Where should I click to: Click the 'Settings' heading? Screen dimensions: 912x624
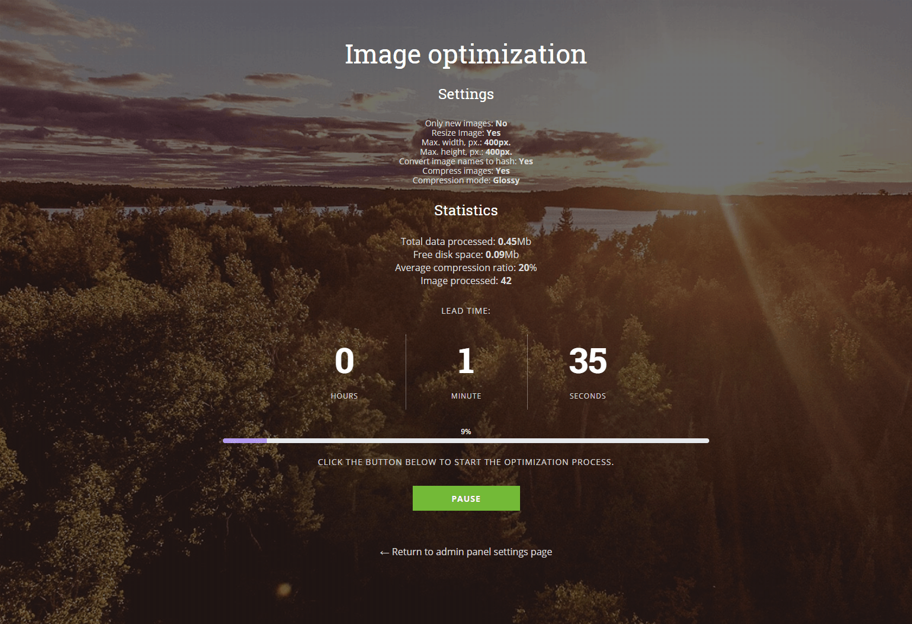click(466, 94)
